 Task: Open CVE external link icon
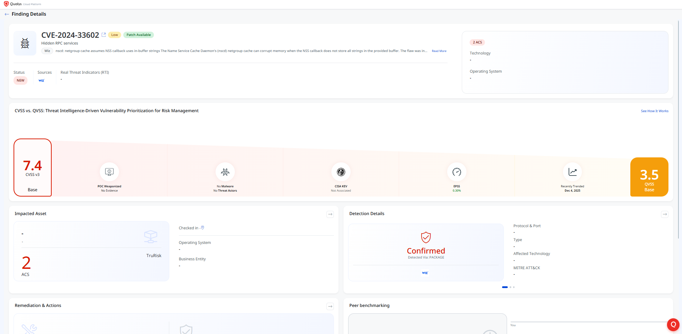click(104, 35)
